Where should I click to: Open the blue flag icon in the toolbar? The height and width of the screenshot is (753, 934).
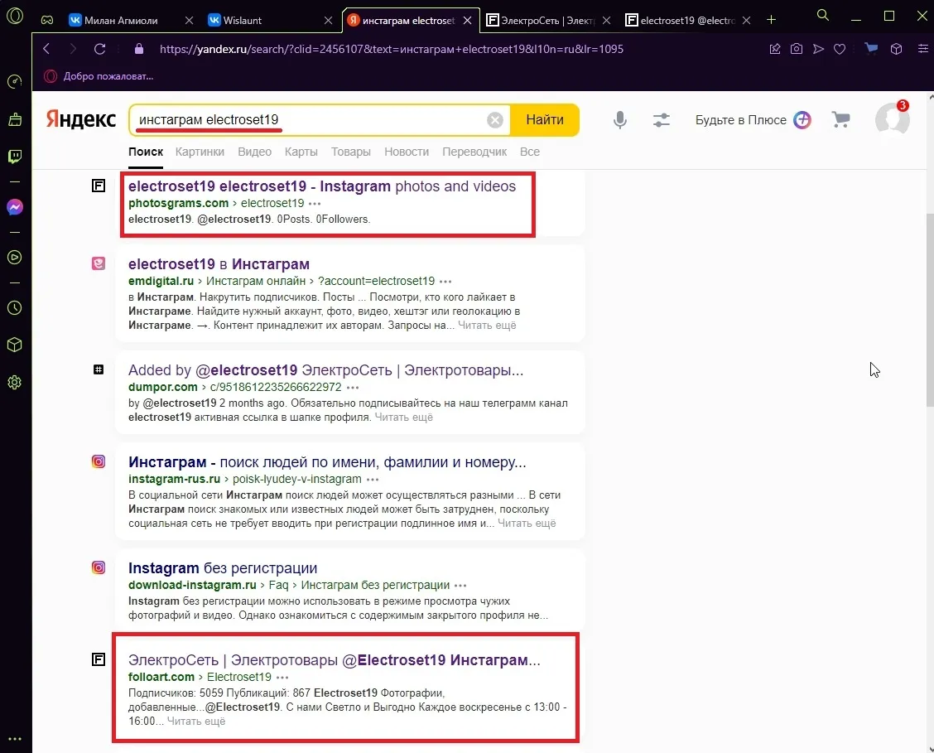[x=871, y=48]
